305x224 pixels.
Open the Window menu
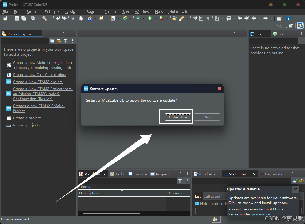[142, 12]
